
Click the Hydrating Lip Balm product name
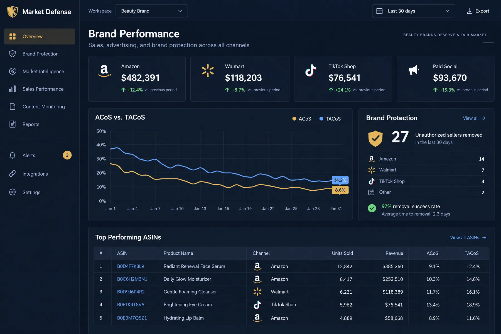(x=184, y=318)
